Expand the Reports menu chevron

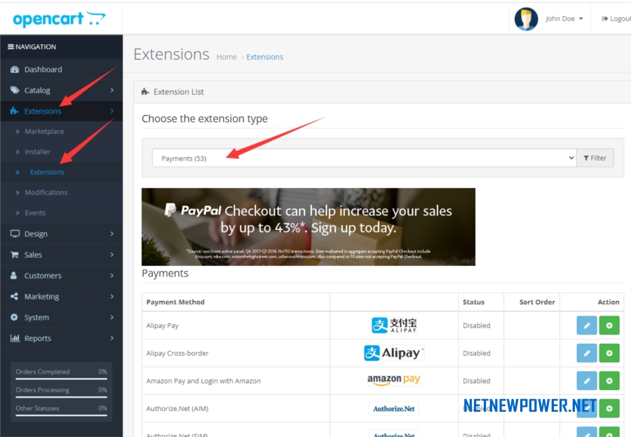[x=112, y=338]
